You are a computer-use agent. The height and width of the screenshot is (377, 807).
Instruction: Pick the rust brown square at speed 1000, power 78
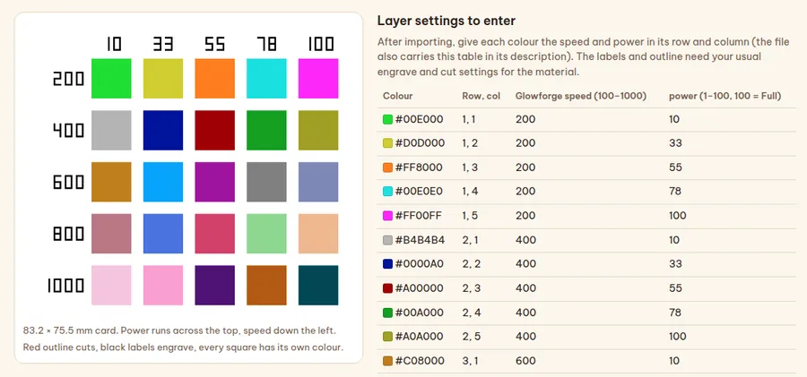point(266,285)
